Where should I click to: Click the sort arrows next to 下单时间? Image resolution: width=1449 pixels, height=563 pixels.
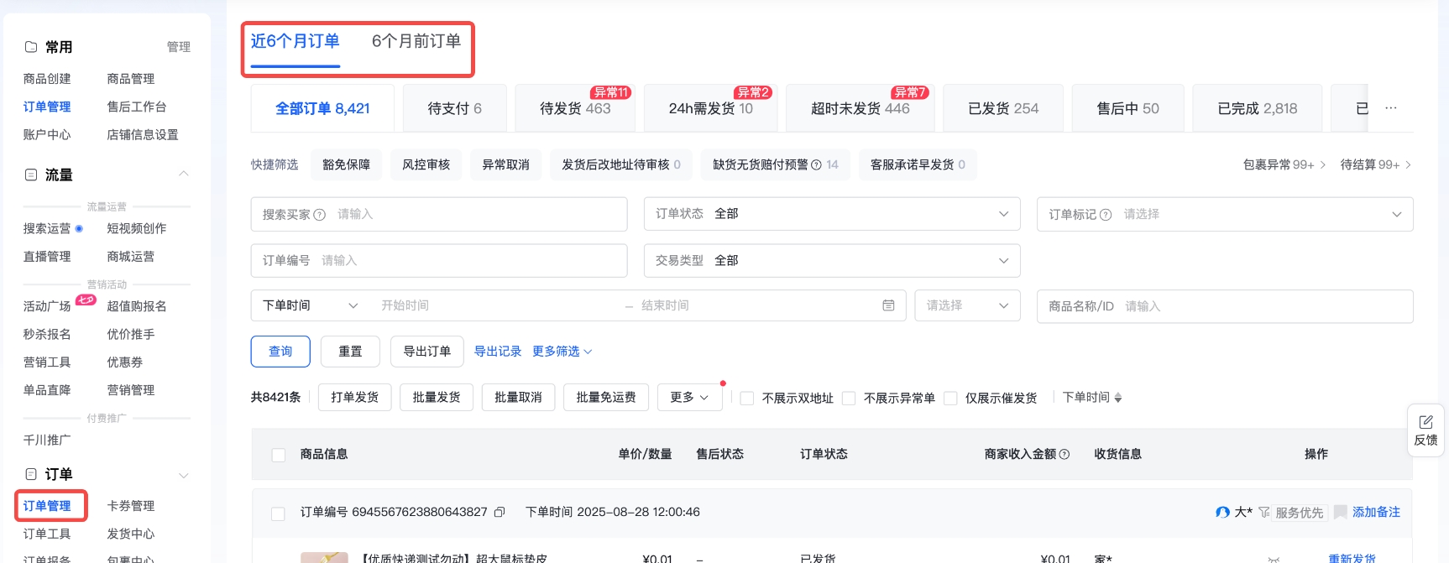1118,398
